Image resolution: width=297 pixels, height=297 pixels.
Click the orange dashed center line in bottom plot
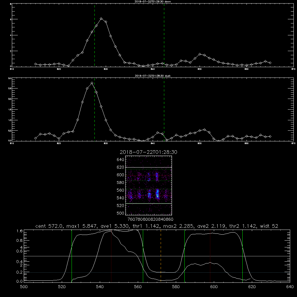[x=161, y=256]
